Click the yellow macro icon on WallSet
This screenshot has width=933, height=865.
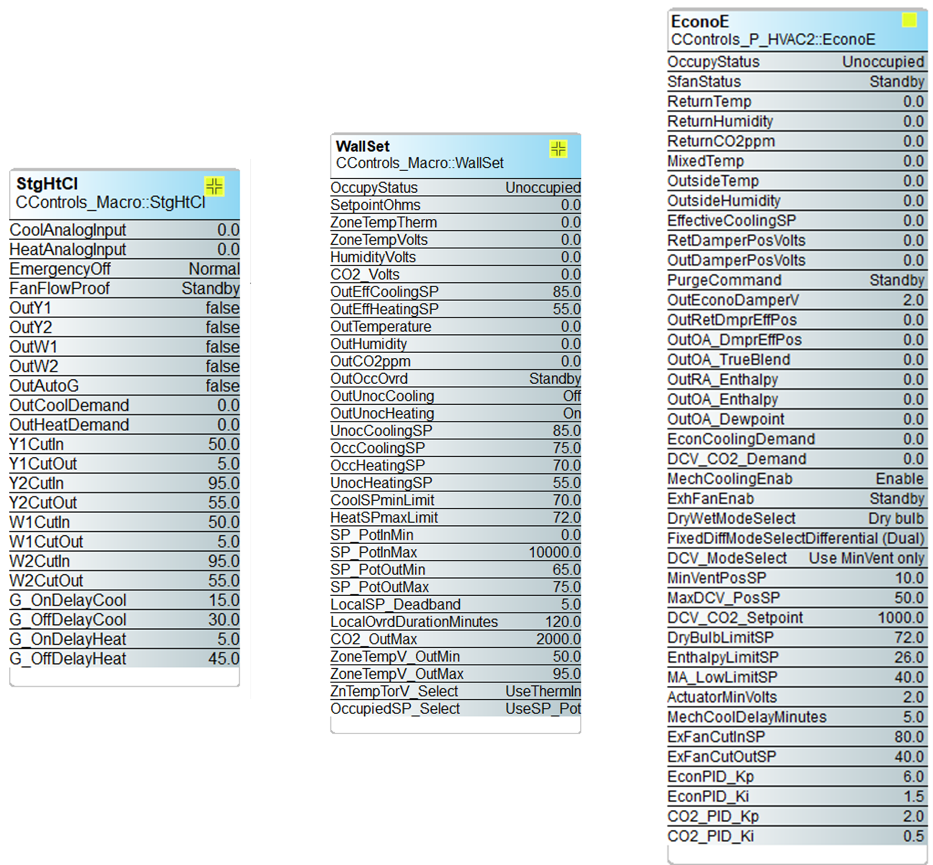click(558, 149)
